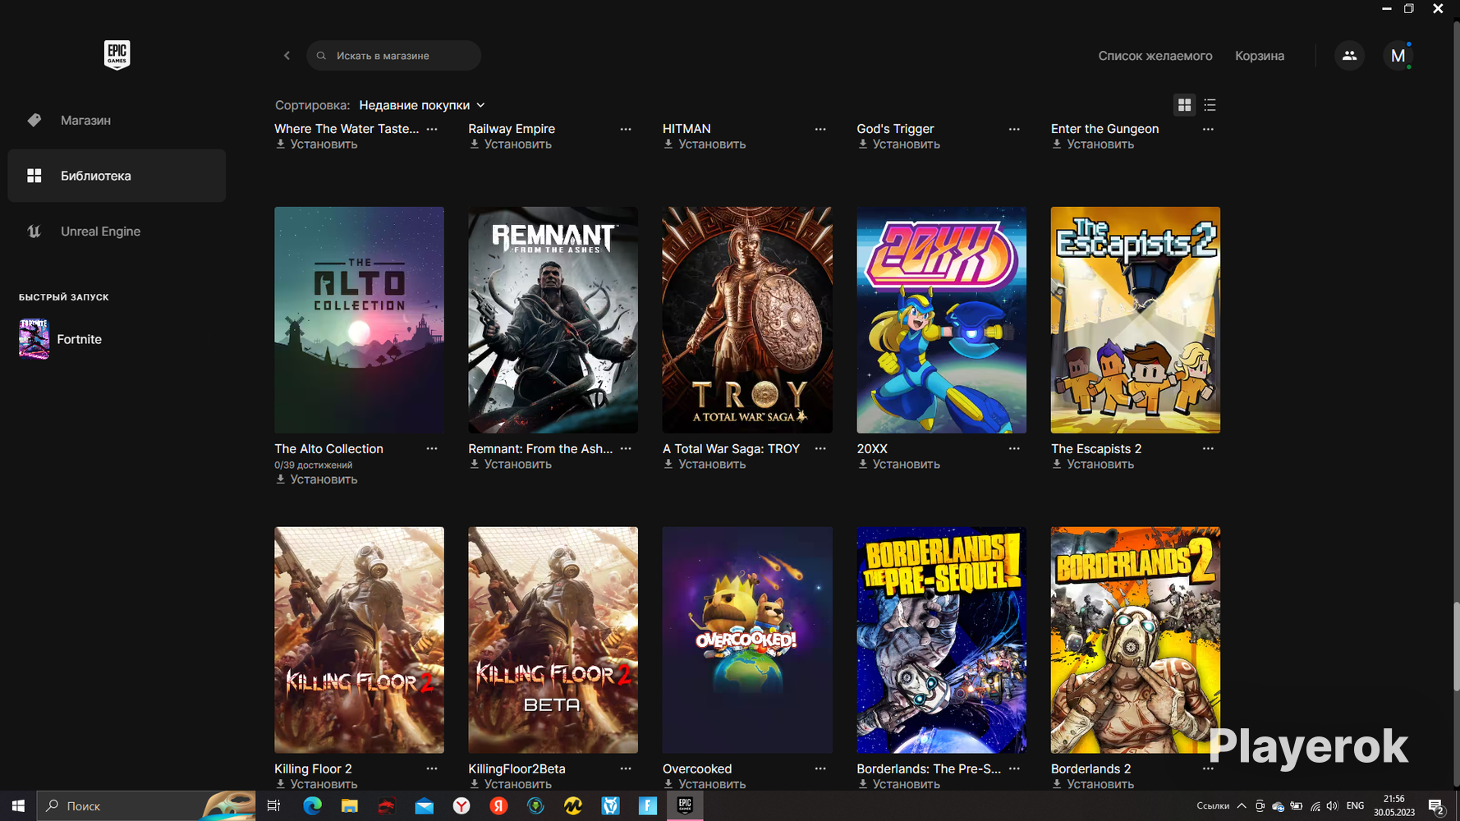Switch to Epic Games Launcher taskbar icon

coord(685,806)
